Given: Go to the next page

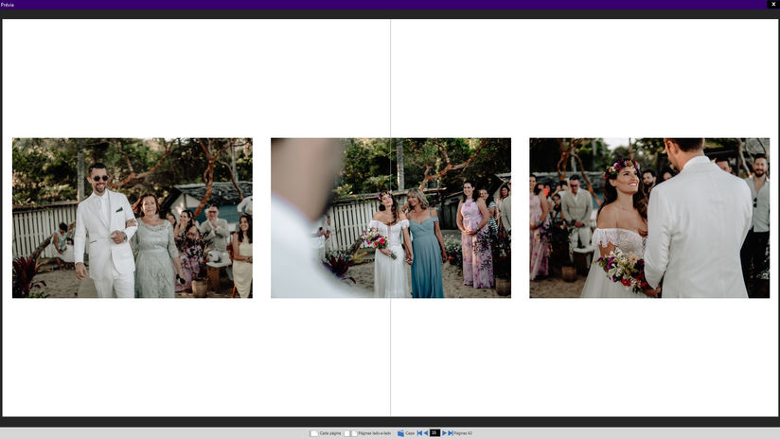Looking at the screenshot, I should [444, 433].
